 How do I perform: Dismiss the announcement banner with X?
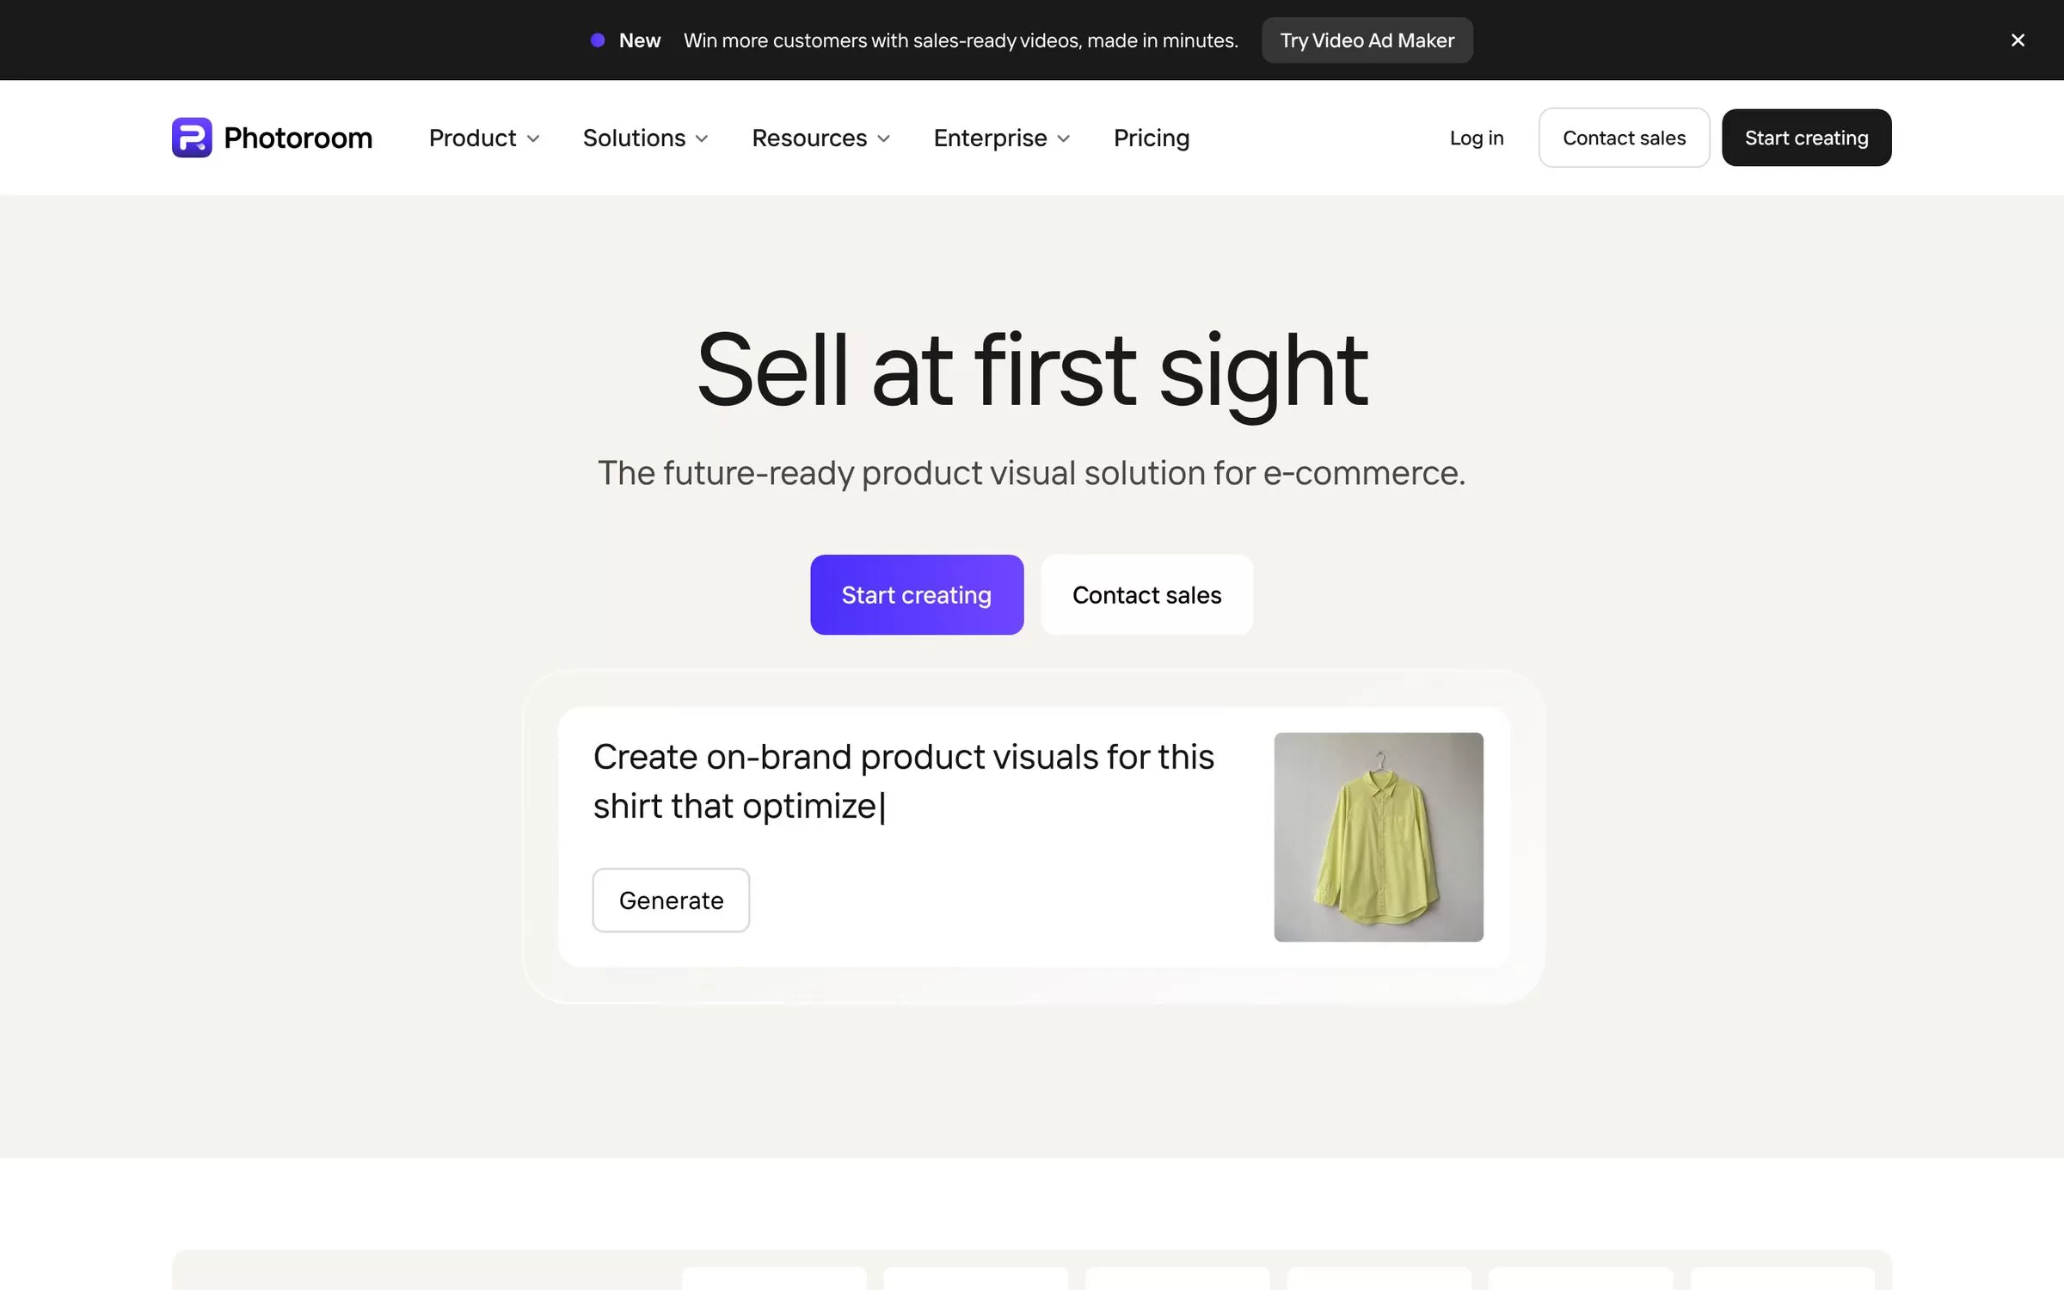tap(2018, 40)
